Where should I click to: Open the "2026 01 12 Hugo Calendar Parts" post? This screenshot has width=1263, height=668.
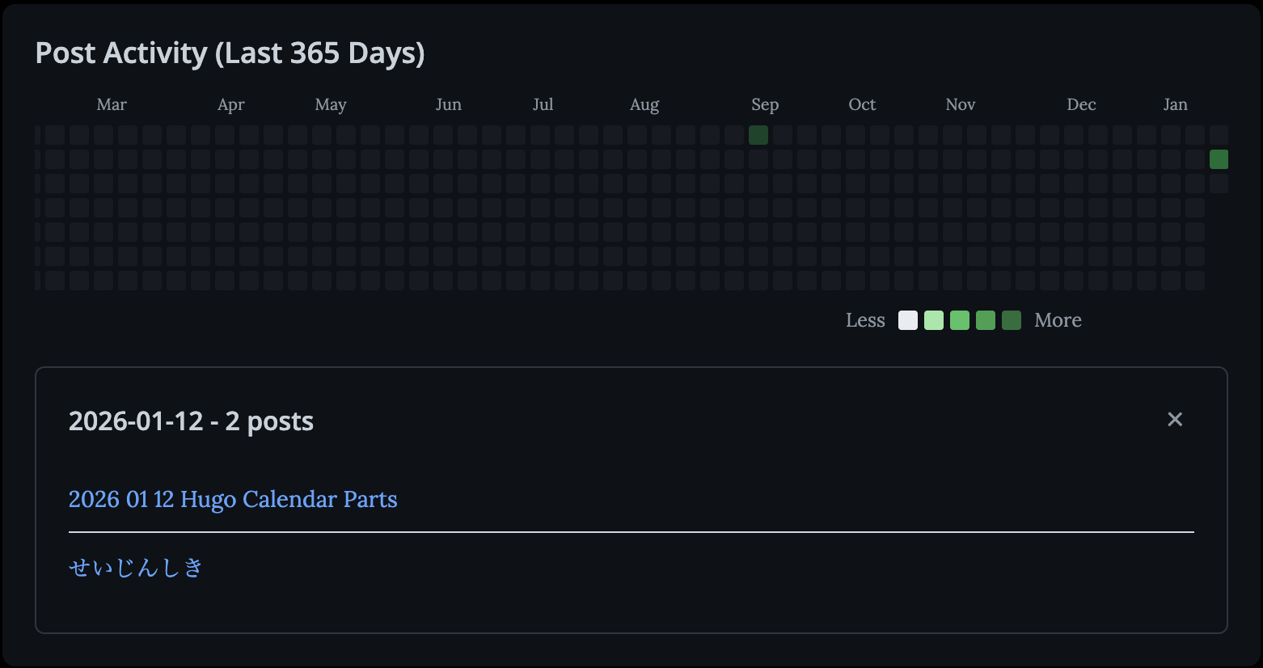(233, 499)
